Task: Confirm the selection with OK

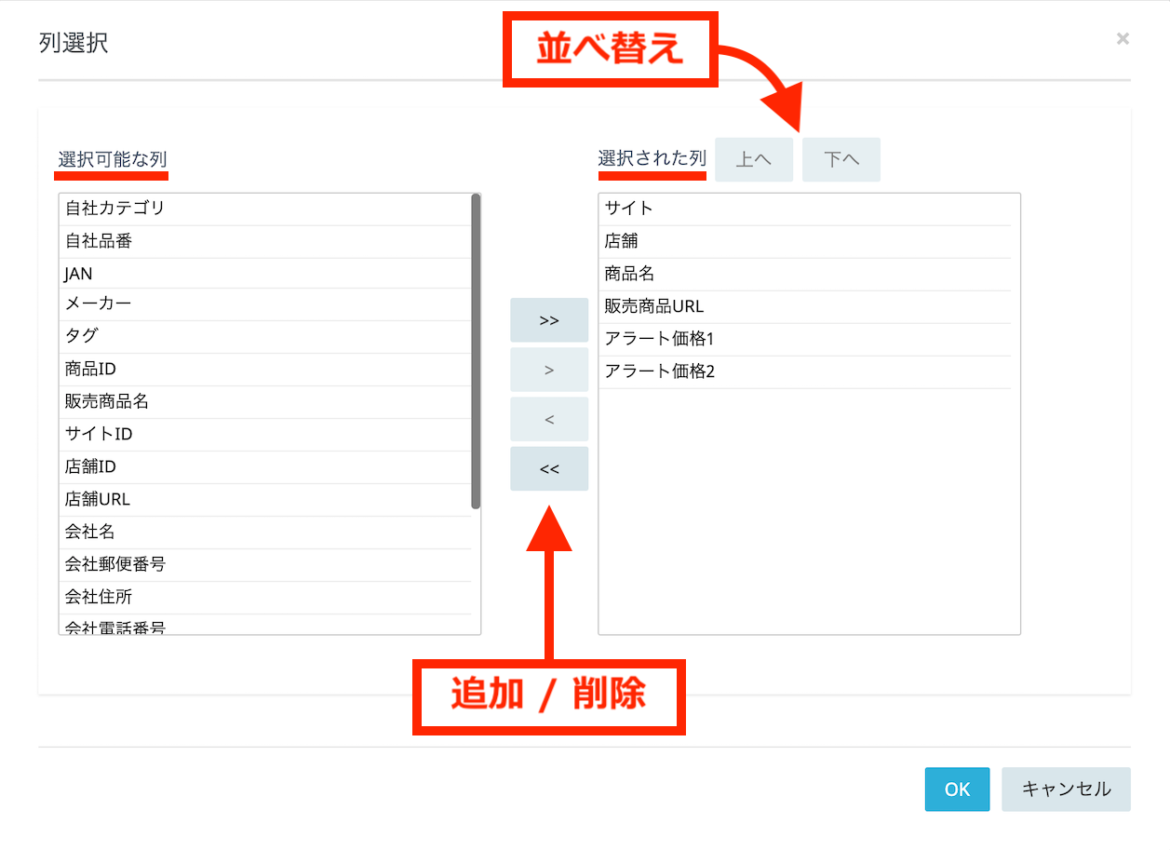Action: 957,789
